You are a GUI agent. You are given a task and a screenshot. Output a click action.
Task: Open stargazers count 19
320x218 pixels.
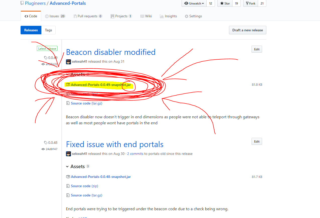pyautogui.click(x=236, y=3)
